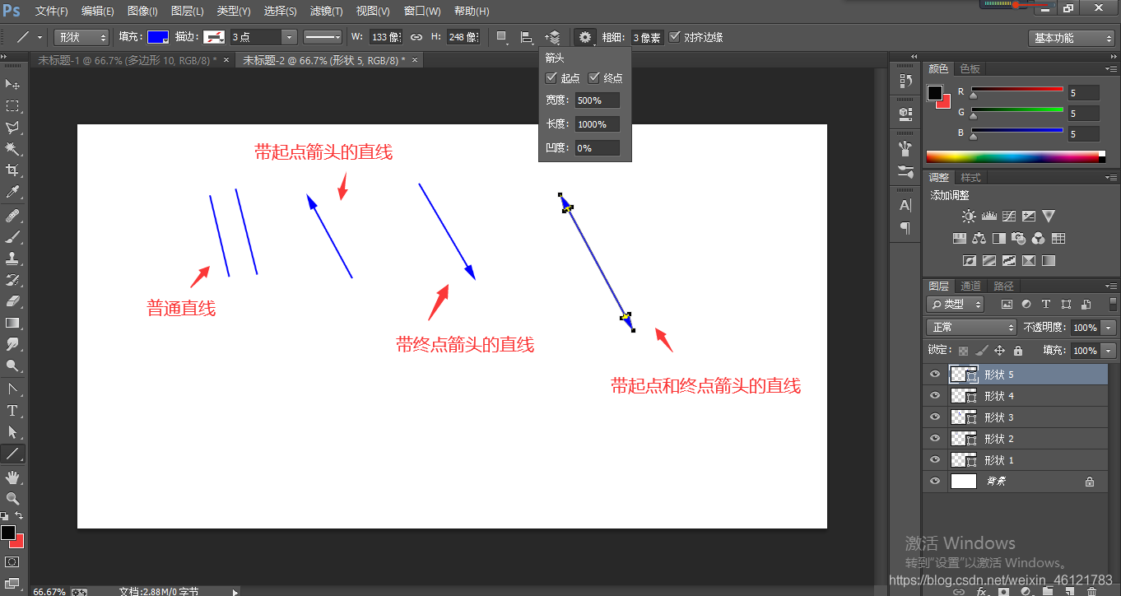Image resolution: width=1121 pixels, height=596 pixels.
Task: Switch to the 色板 tab
Action: point(970,69)
